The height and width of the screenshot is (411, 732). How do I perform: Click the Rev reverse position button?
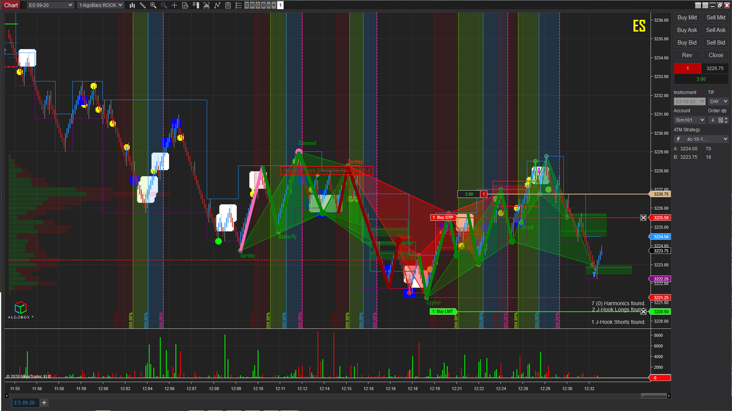pos(687,55)
